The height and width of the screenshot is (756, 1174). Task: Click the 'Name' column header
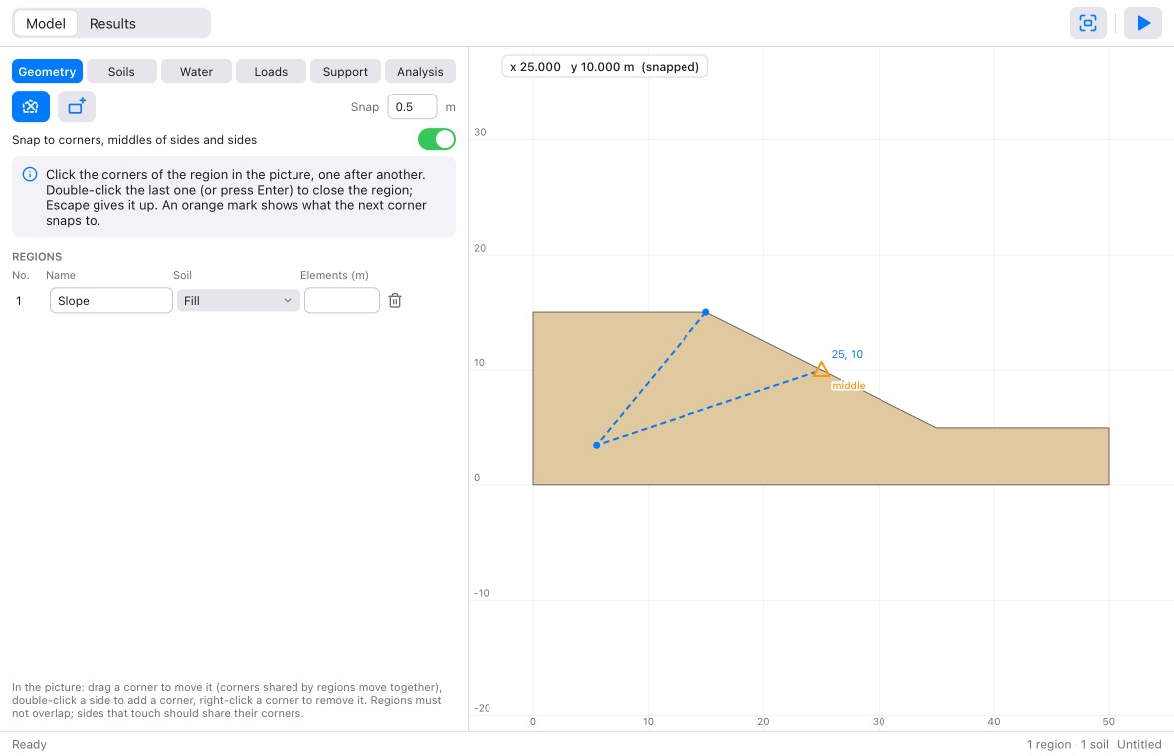61,275
